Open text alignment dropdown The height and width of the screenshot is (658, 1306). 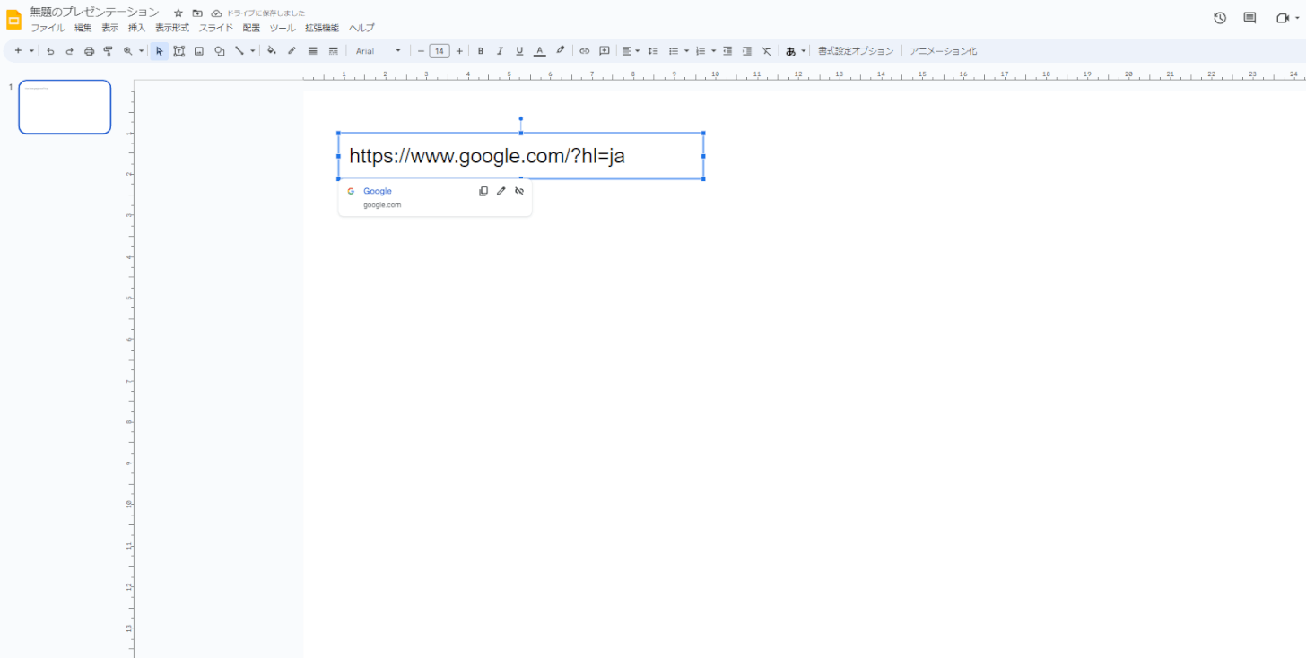pyautogui.click(x=631, y=51)
